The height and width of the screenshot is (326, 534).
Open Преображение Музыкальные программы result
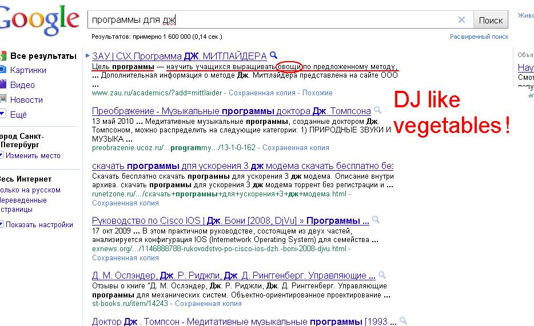pos(231,111)
